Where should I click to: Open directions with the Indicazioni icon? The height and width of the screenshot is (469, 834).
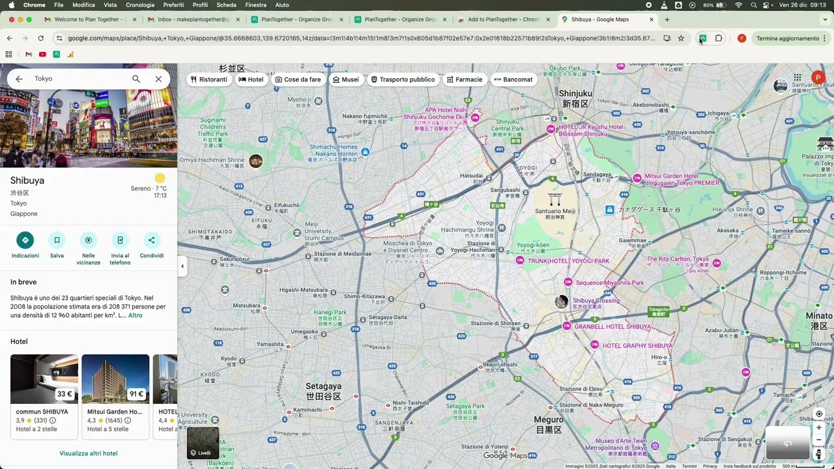click(25, 240)
